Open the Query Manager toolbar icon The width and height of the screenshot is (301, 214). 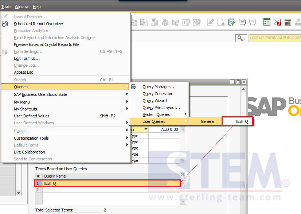[232, 22]
